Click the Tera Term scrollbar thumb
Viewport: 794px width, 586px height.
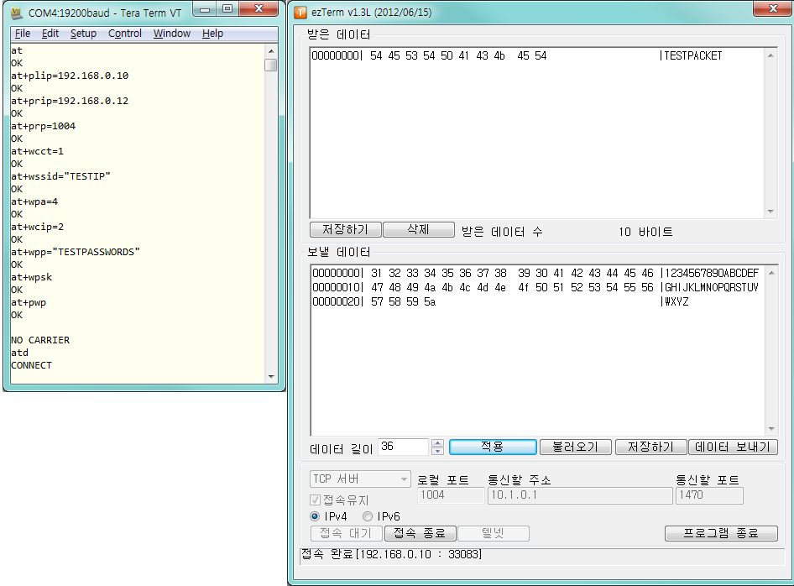pos(271,65)
